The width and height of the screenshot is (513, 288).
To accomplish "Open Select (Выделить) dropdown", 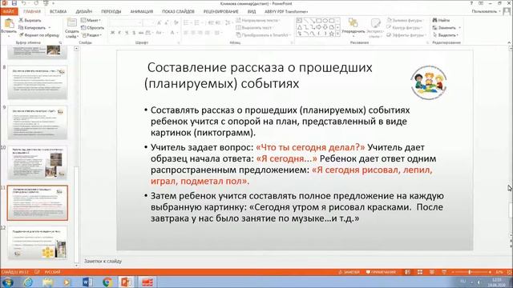I will (x=446, y=35).
